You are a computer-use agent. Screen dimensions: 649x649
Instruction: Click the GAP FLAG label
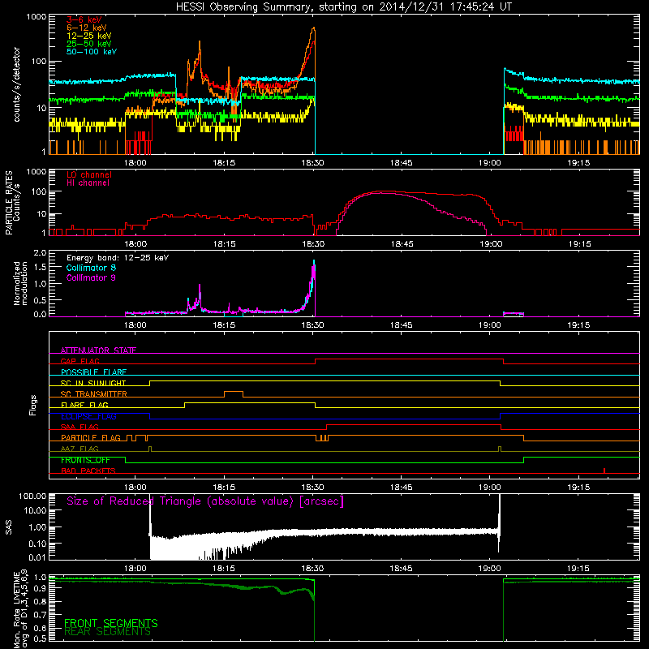[x=80, y=361]
